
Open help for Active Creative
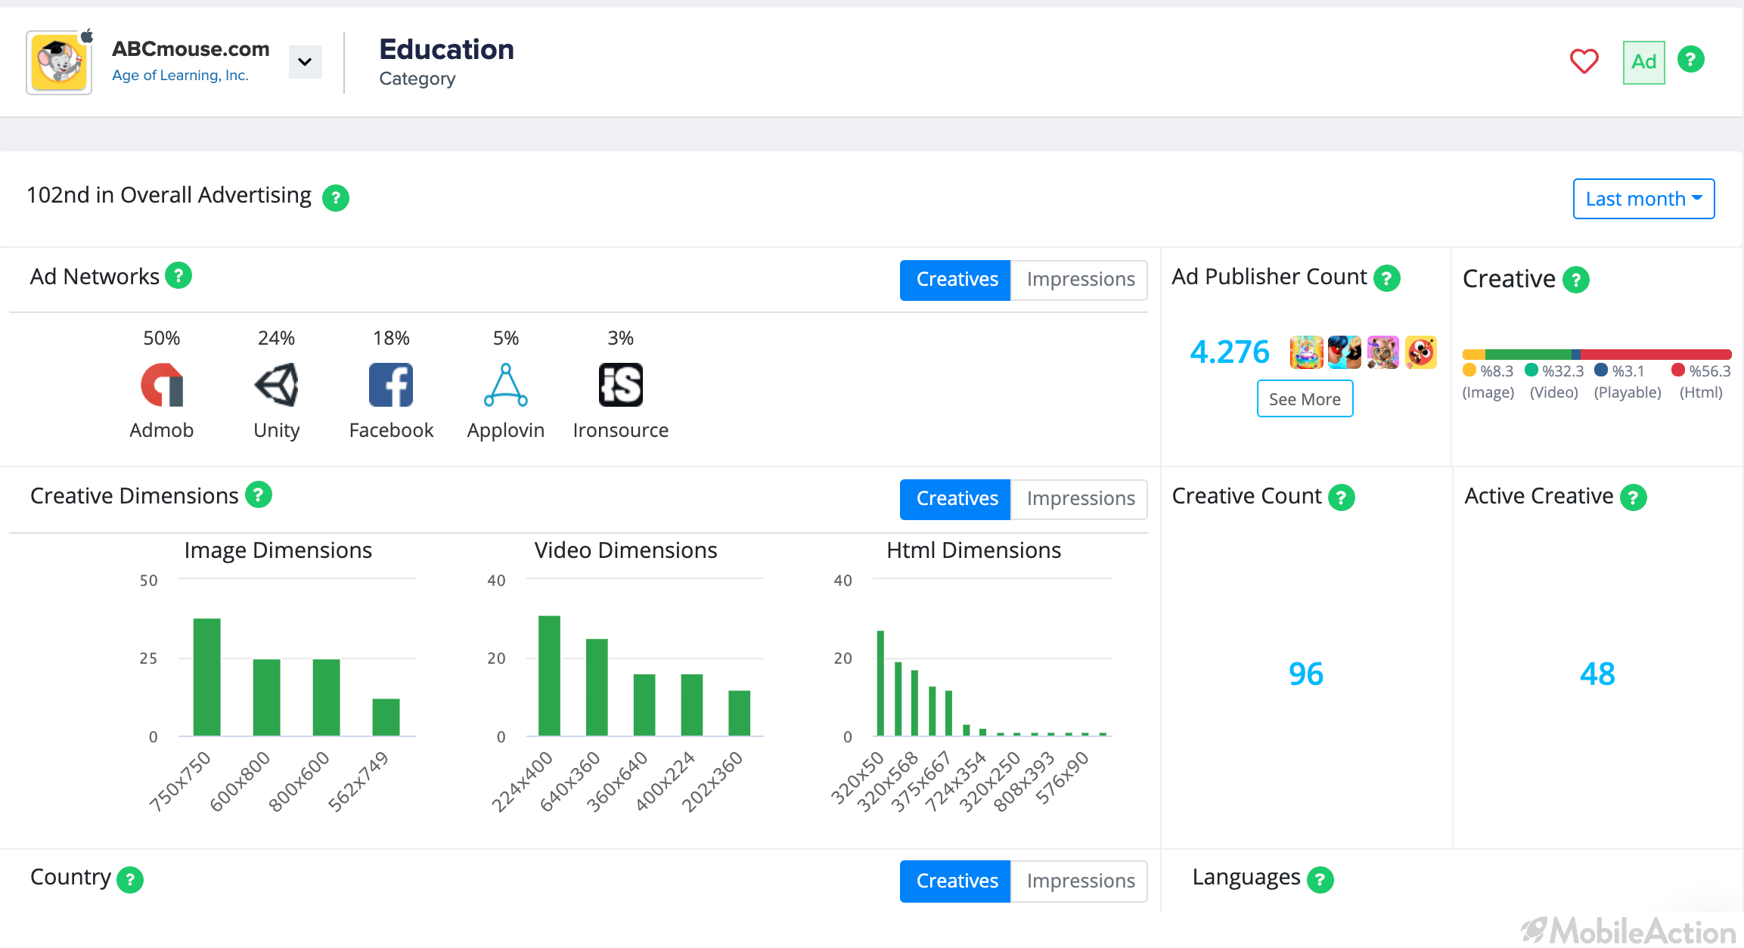[x=1634, y=497]
